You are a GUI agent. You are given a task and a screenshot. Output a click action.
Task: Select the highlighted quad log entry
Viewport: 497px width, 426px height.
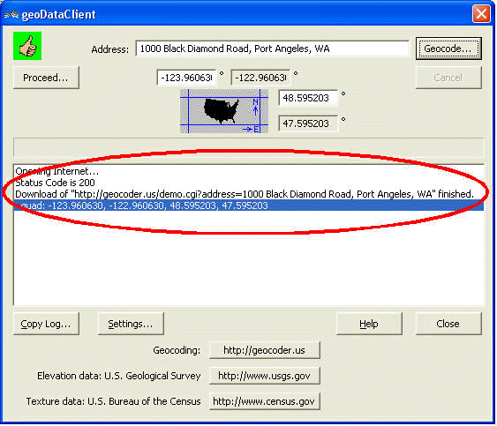tap(249, 206)
